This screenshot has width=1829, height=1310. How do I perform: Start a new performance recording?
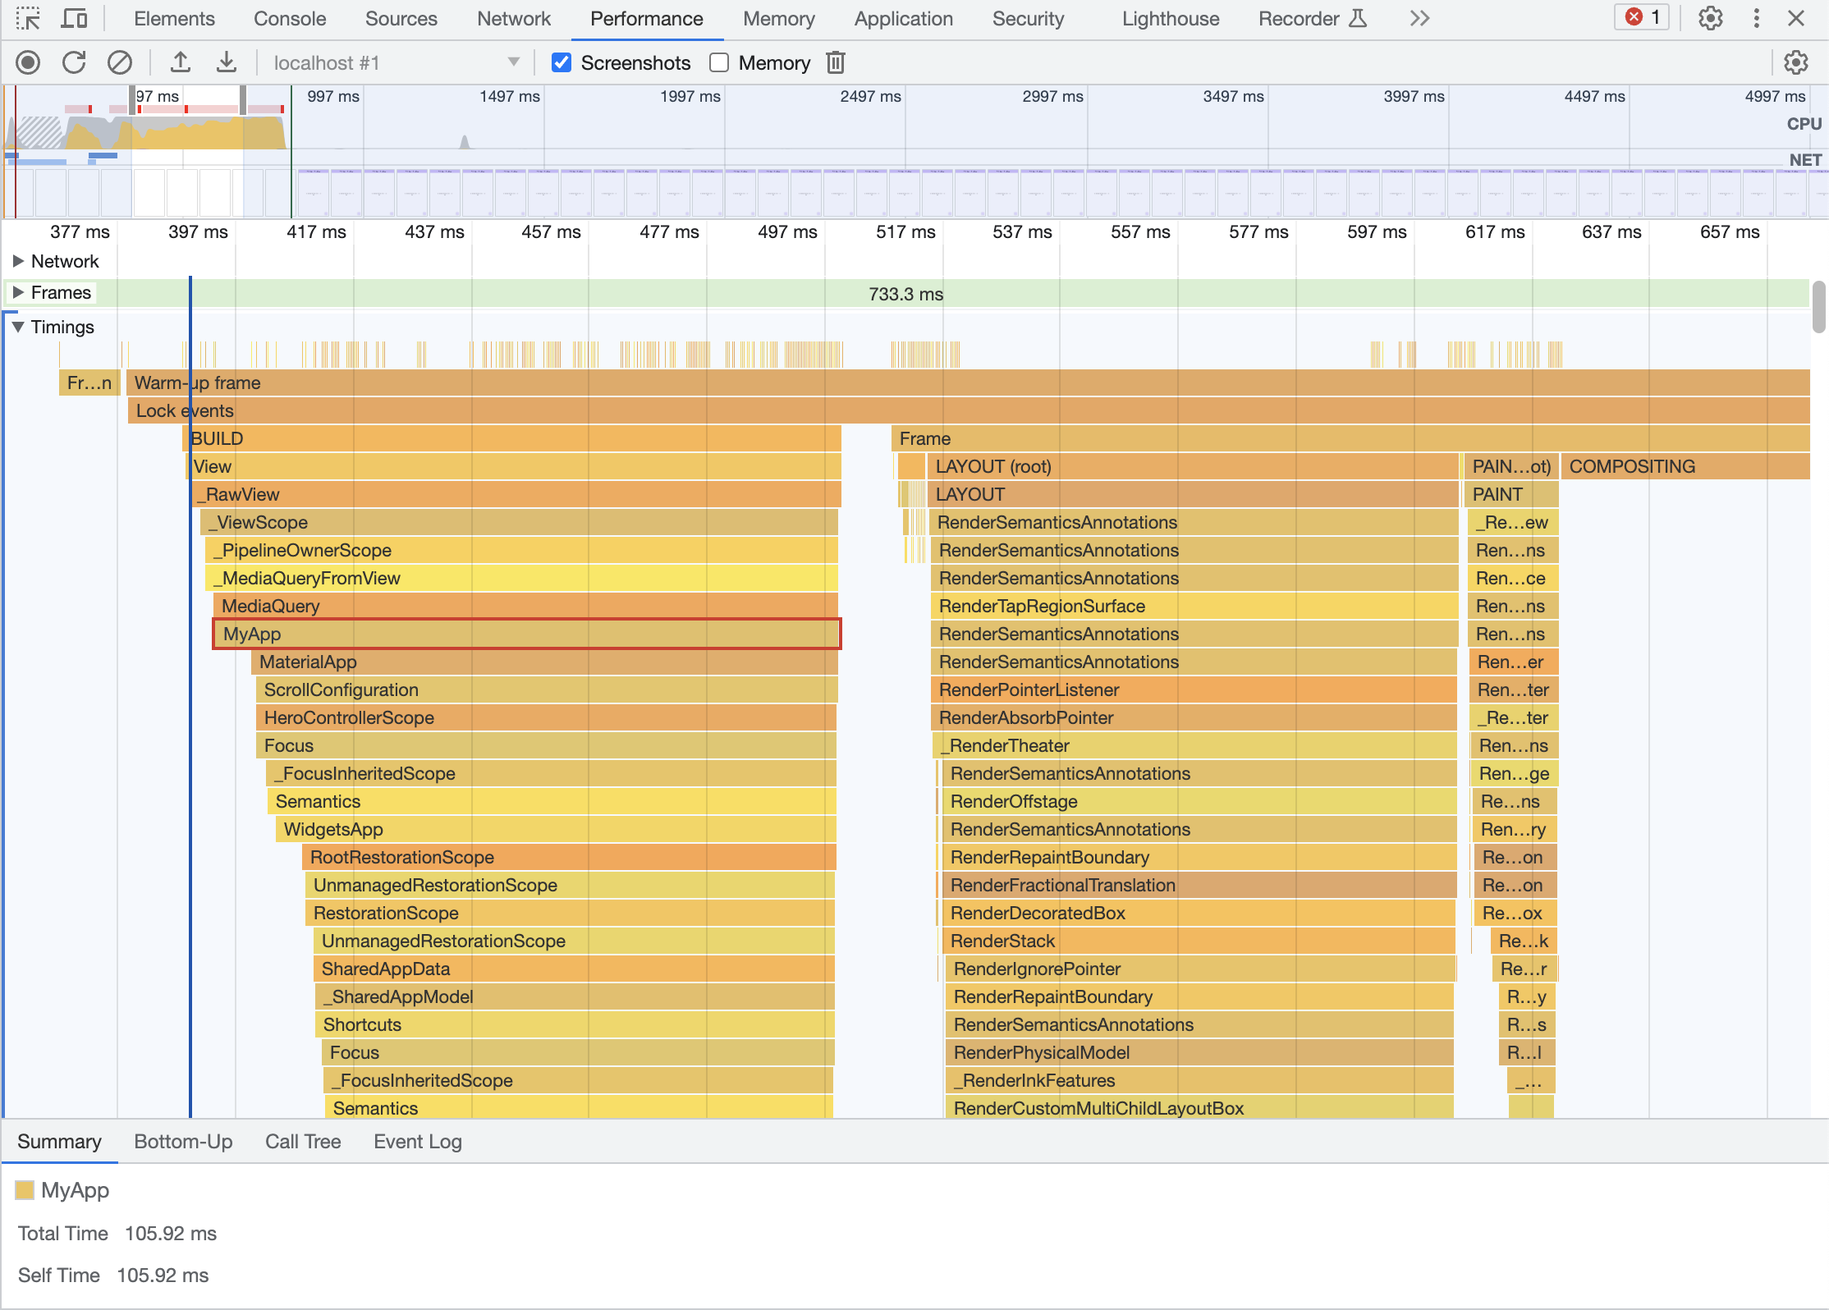pos(27,62)
